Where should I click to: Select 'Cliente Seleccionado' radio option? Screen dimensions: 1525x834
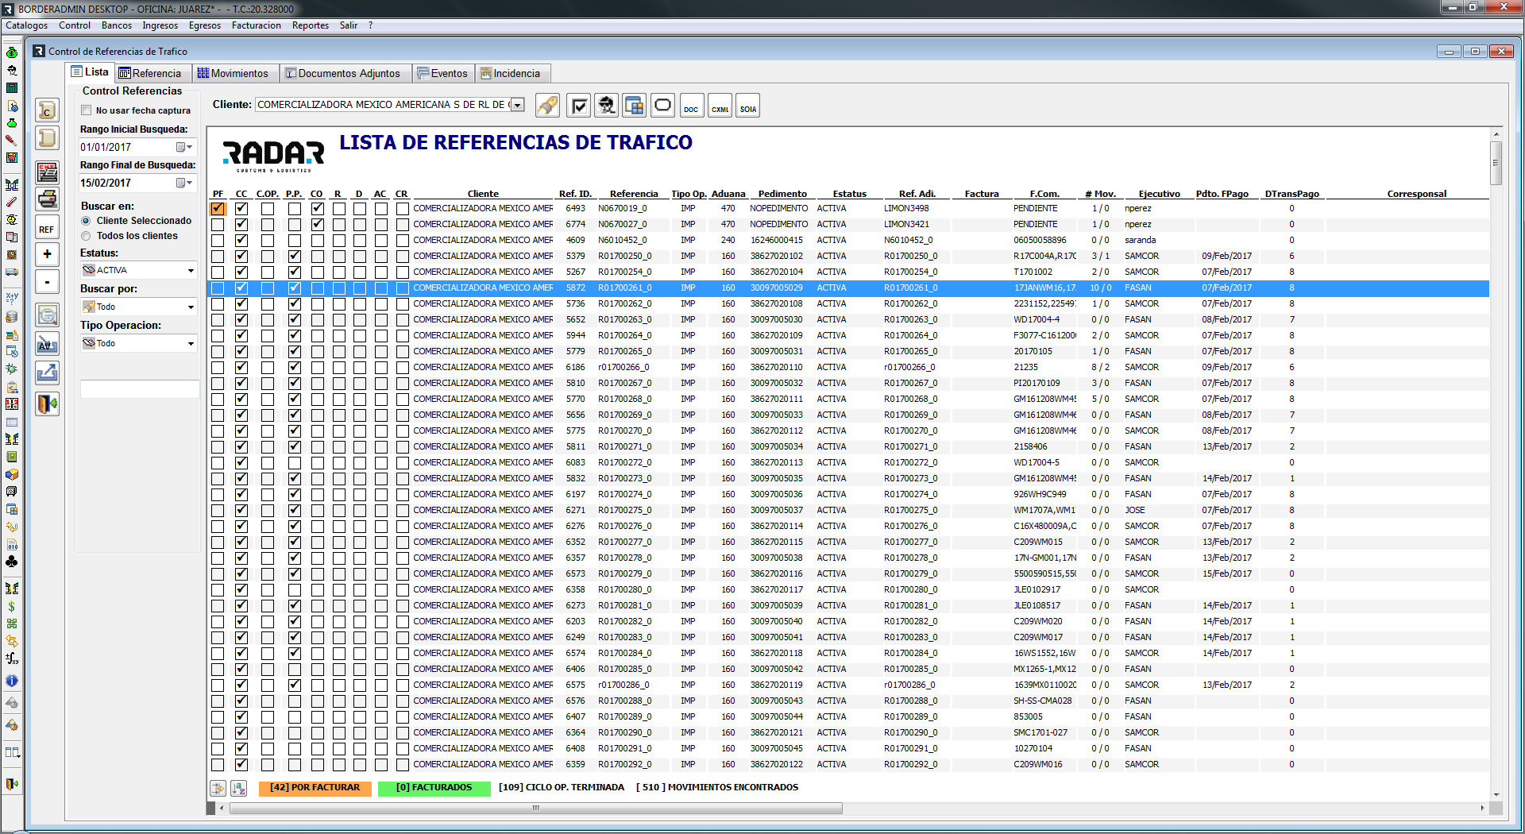tap(86, 221)
